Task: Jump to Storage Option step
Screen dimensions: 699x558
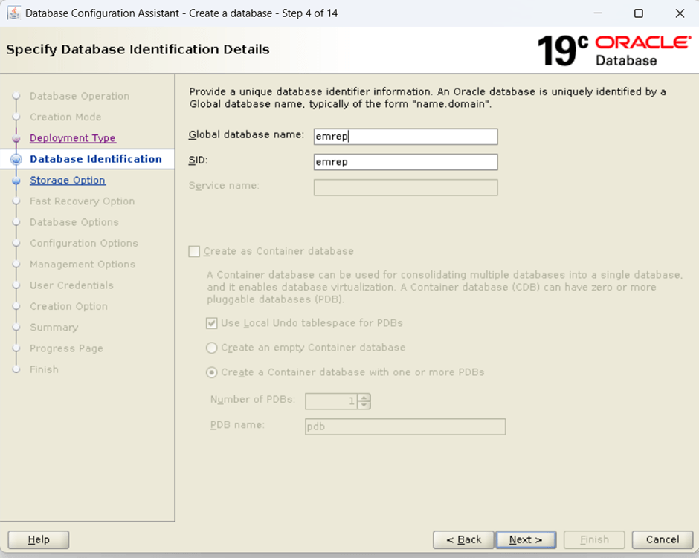Action: tap(68, 181)
